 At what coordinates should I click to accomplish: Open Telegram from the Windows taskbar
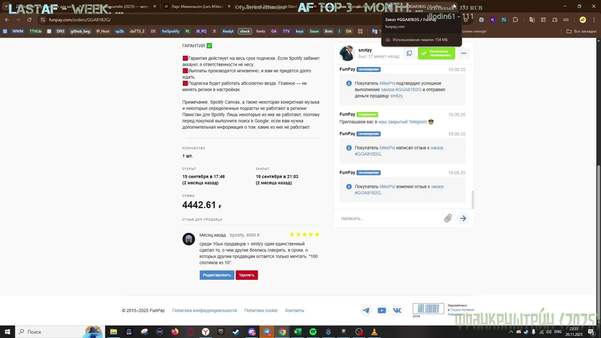267,332
